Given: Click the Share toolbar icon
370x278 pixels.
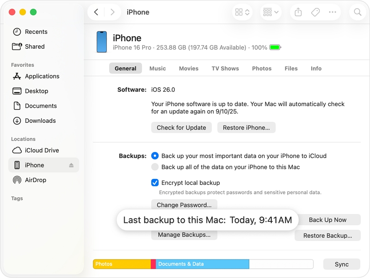Looking at the screenshot, I should click(x=298, y=12).
